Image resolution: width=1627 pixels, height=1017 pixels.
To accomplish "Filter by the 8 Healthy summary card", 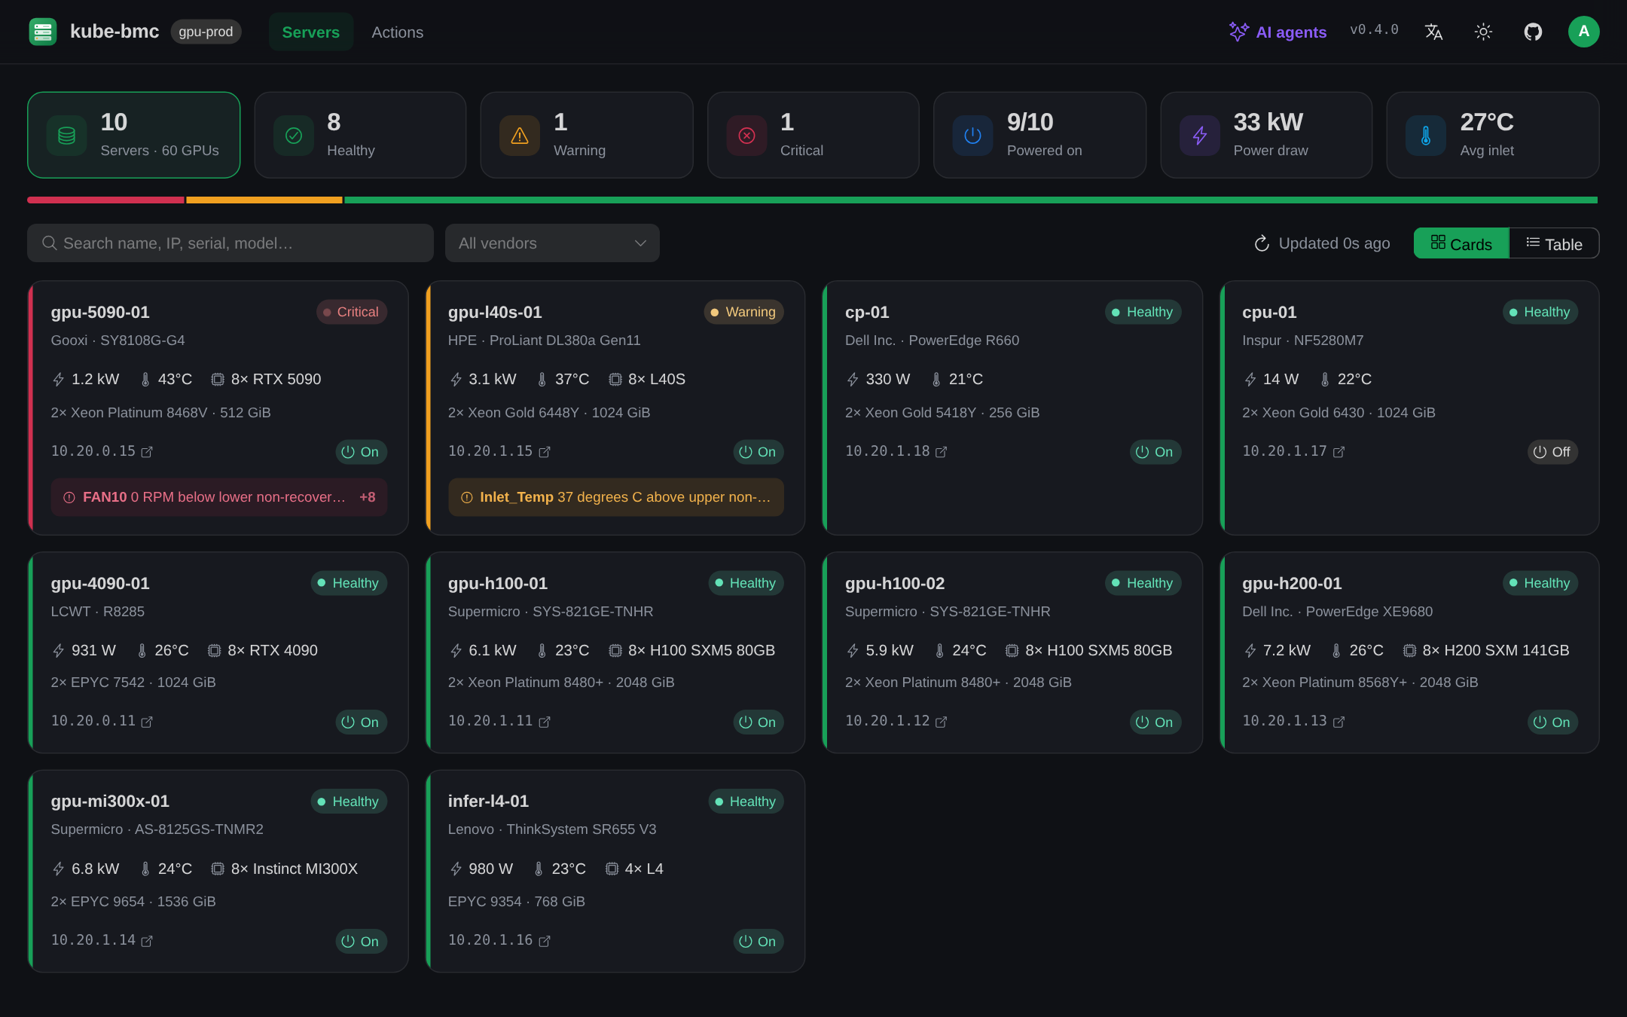I will point(360,135).
